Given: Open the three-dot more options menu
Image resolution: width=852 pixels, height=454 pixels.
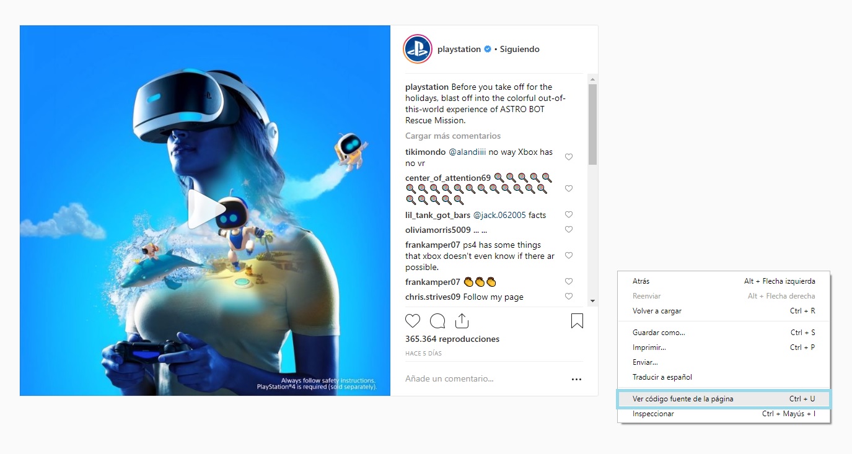Looking at the screenshot, I should [x=576, y=379].
